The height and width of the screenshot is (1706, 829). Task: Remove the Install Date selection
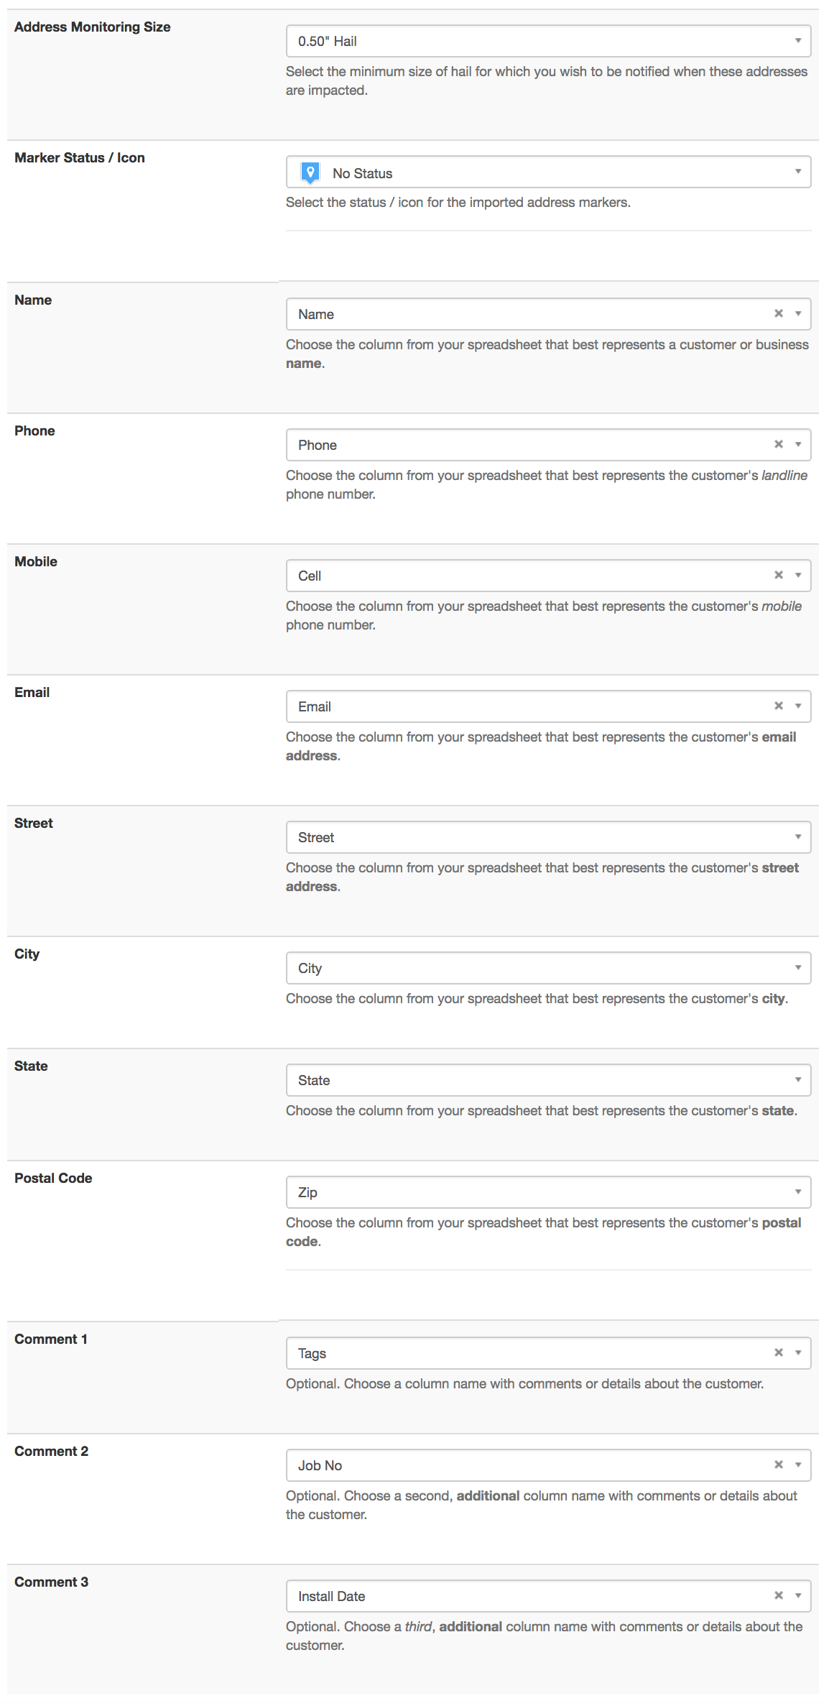point(778,1595)
